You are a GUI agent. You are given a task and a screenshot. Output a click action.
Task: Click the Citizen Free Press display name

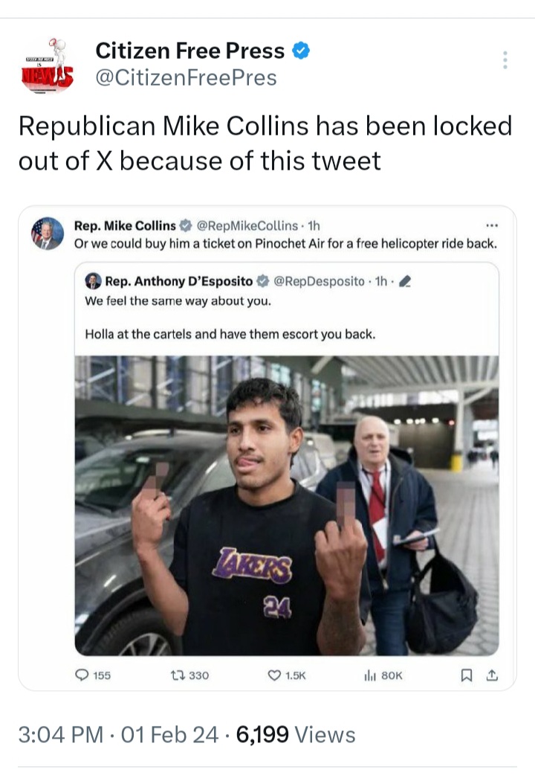coord(190,51)
